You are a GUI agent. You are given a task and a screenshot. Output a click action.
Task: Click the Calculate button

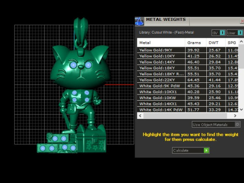[191, 150]
